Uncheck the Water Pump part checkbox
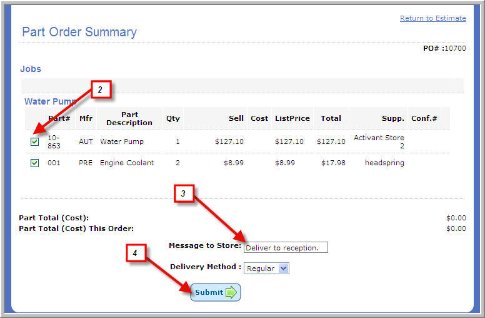 [35, 141]
